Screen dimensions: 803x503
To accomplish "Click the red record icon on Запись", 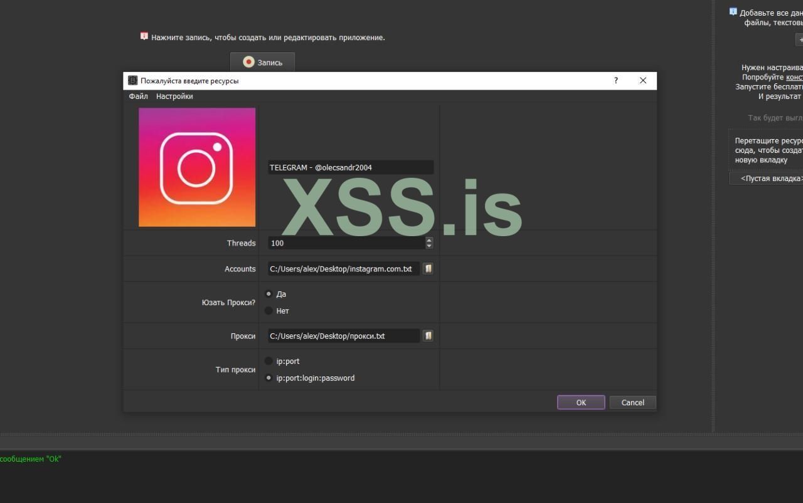I will pos(248,62).
